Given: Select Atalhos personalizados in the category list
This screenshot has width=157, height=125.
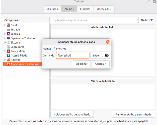Looking at the screenshot, I should (x=24, y=64).
